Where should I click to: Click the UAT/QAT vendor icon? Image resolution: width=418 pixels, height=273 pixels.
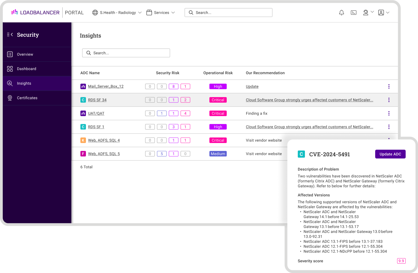83,113
